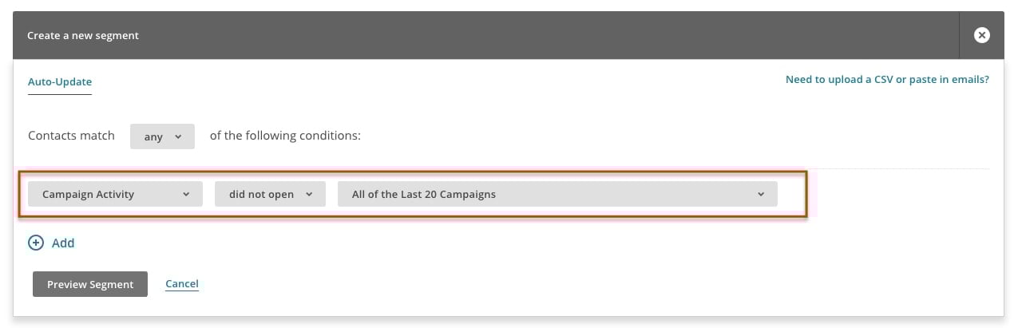Select the All of the Last 20 Campaigns dropdown

[557, 194]
